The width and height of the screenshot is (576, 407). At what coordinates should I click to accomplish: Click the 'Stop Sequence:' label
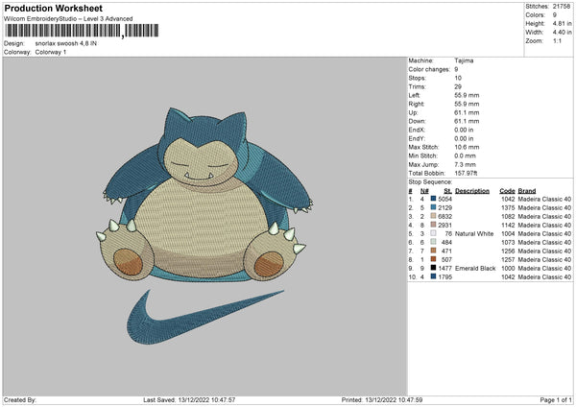point(430,182)
